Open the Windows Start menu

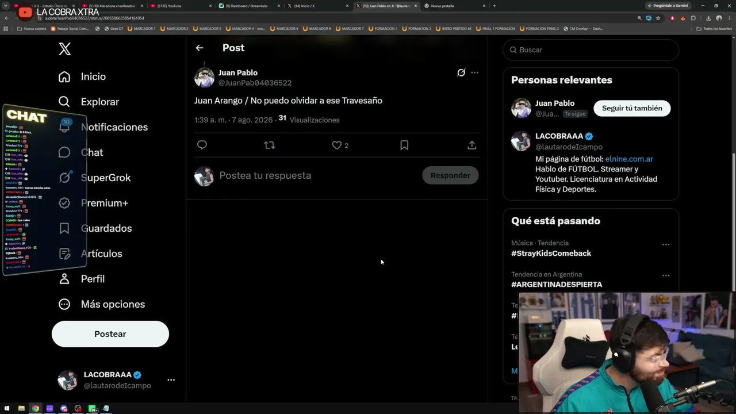coord(7,408)
